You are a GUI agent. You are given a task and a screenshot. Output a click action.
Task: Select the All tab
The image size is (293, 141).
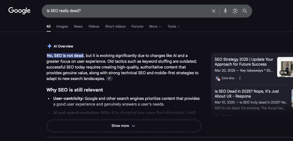click(x=48, y=26)
